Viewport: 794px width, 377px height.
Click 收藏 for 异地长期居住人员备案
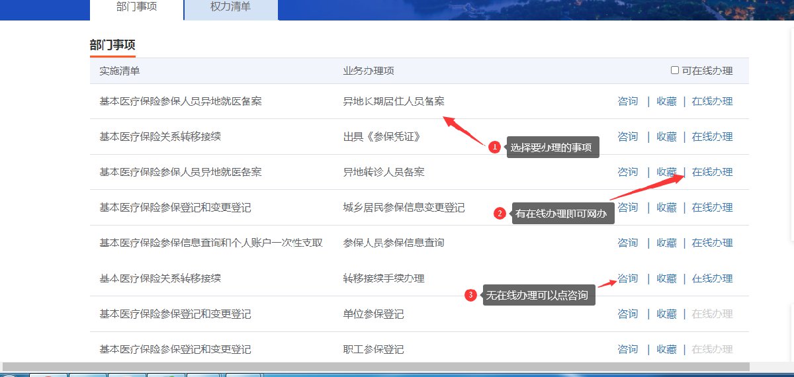[666, 101]
